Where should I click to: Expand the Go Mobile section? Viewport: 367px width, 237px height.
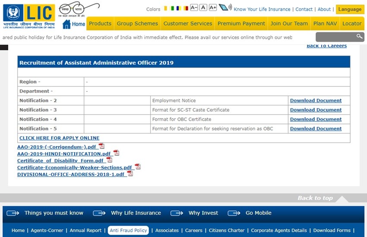coord(250,213)
